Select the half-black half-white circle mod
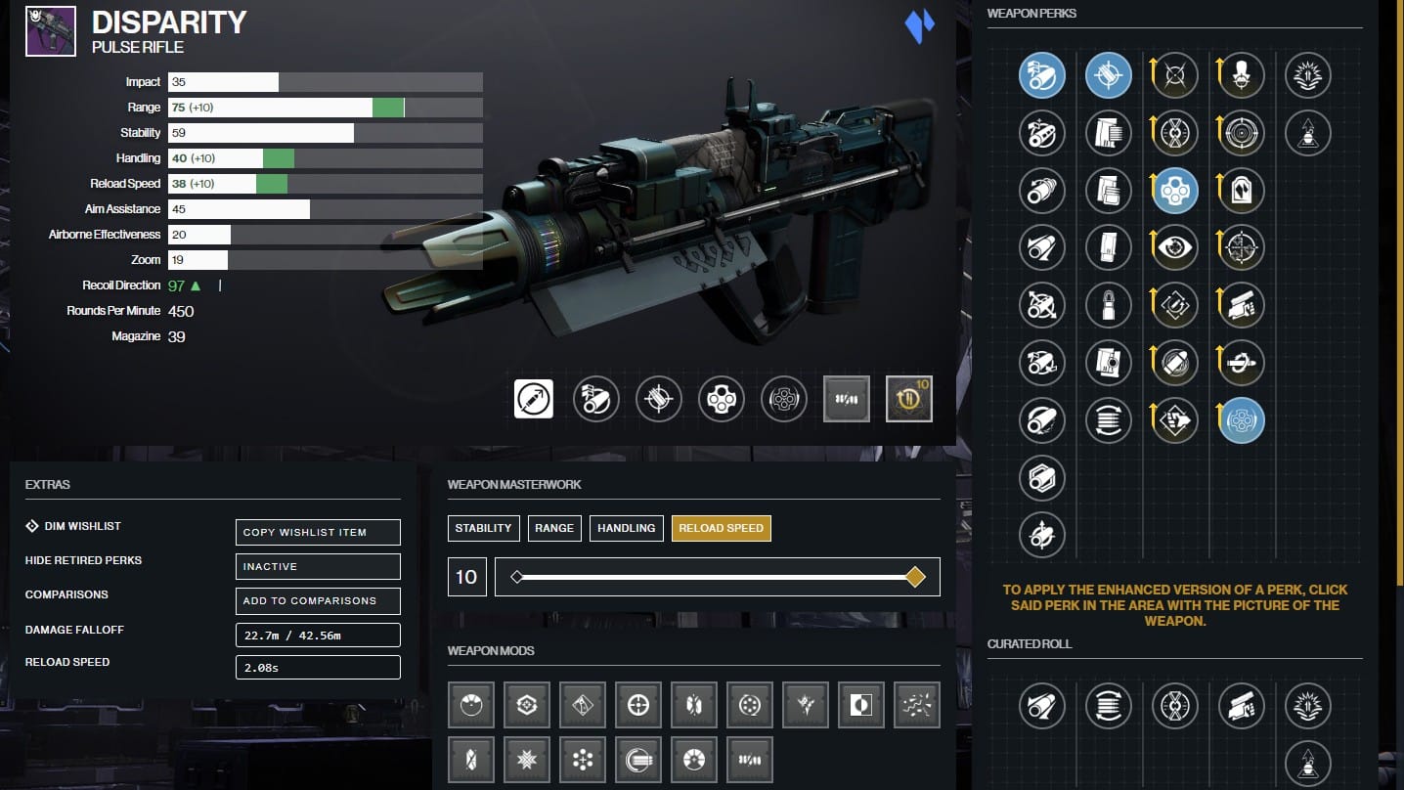The image size is (1404, 790). 861,705
